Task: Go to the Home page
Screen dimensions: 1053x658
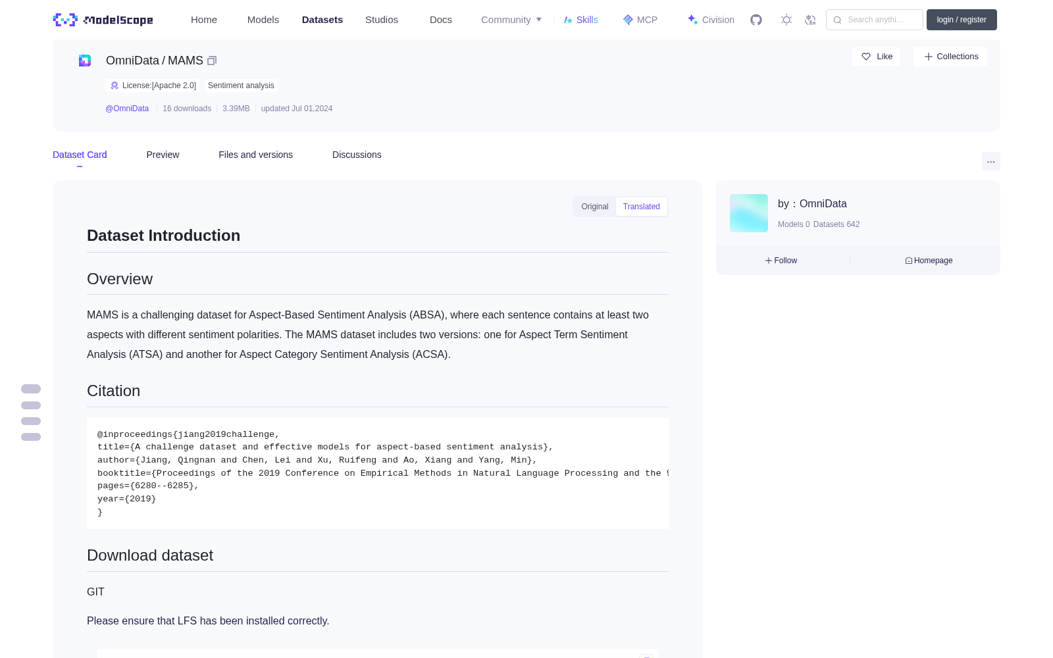Action: pos(204,20)
